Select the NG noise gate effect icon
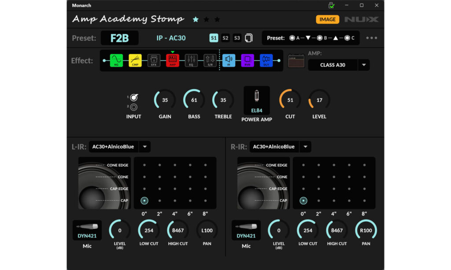The image size is (451, 270). [x=116, y=60]
